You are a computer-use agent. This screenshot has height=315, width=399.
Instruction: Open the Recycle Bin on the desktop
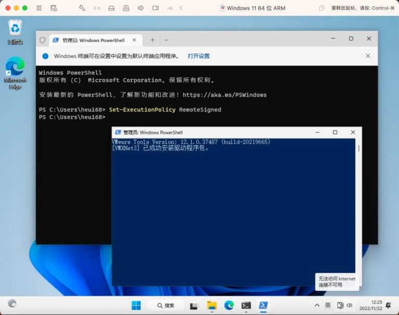coord(15,32)
